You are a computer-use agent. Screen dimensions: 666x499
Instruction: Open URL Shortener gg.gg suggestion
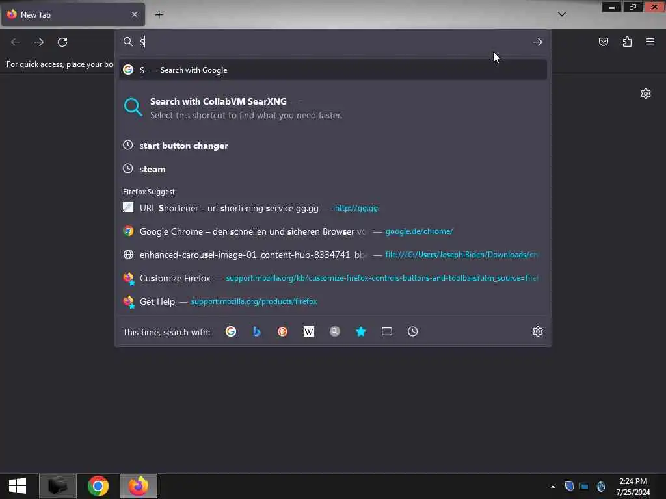pos(333,208)
